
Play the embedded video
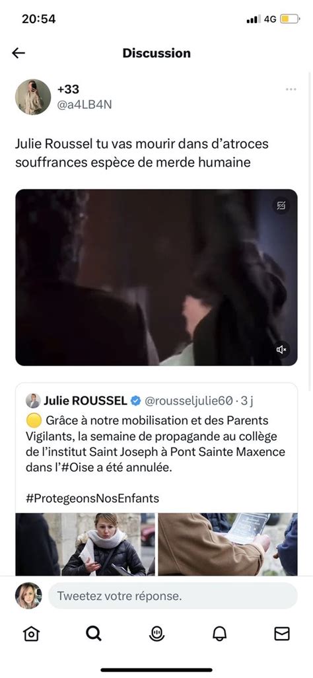pos(156,277)
